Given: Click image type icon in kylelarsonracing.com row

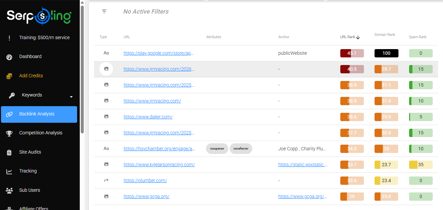Looking at the screenshot, I should [106, 165].
